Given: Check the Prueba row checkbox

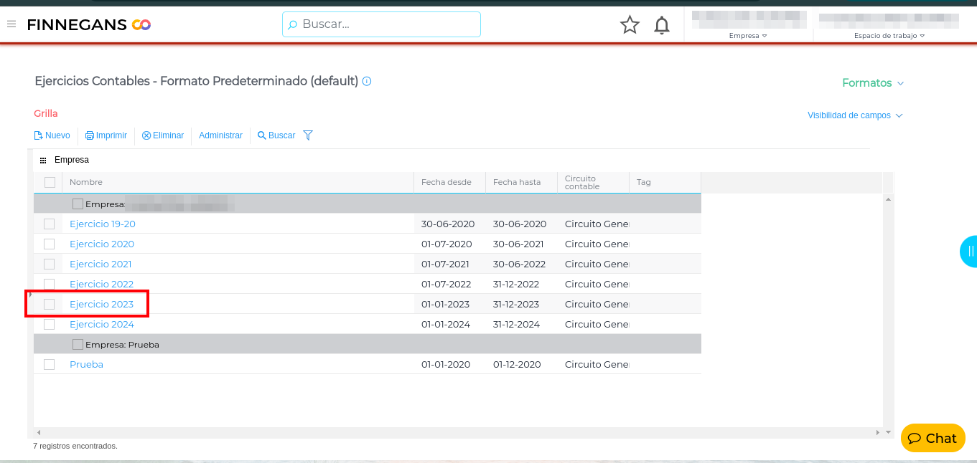Looking at the screenshot, I should [x=49, y=364].
